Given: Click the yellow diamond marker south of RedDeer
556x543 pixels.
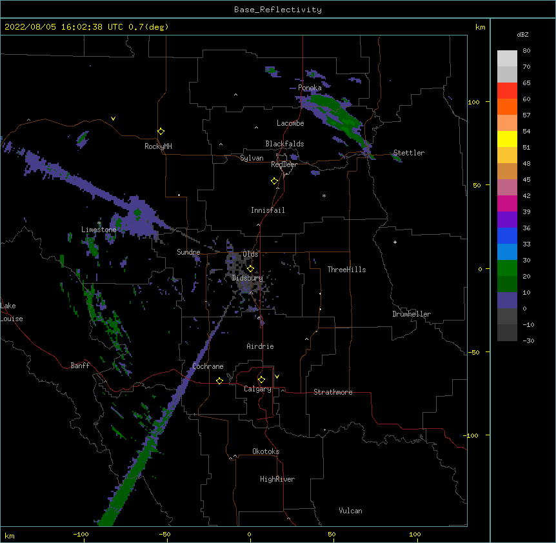Looking at the screenshot, I should click(x=275, y=181).
